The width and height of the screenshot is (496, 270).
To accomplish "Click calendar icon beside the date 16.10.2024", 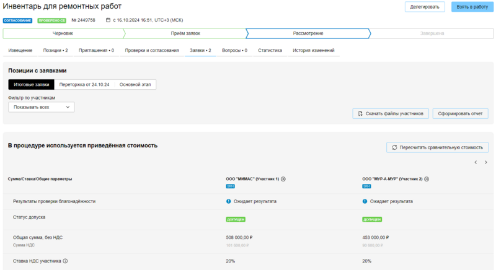I will (108, 20).
